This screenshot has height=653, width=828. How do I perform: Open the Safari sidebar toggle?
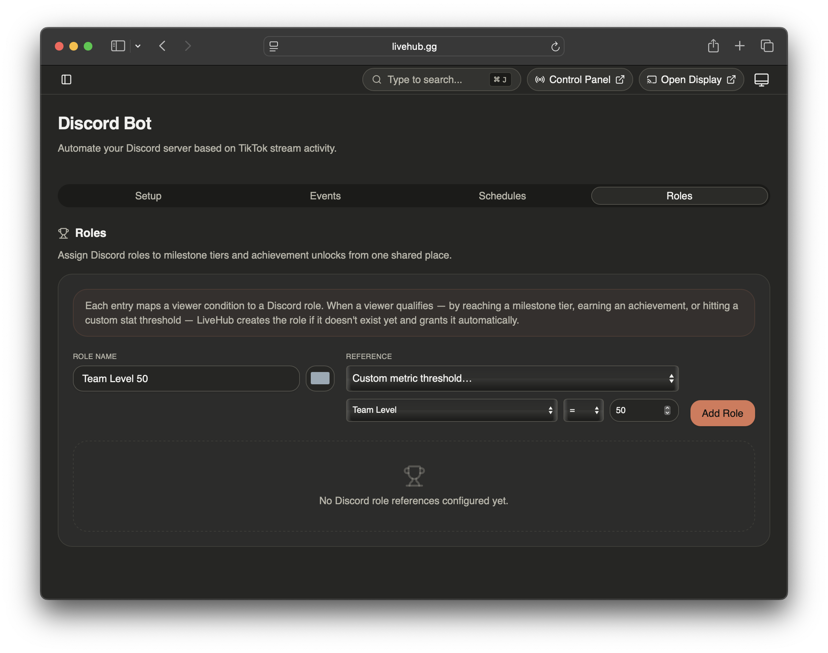point(118,46)
